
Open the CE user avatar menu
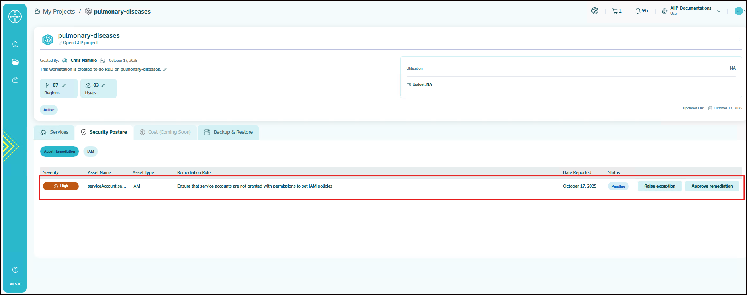(739, 11)
